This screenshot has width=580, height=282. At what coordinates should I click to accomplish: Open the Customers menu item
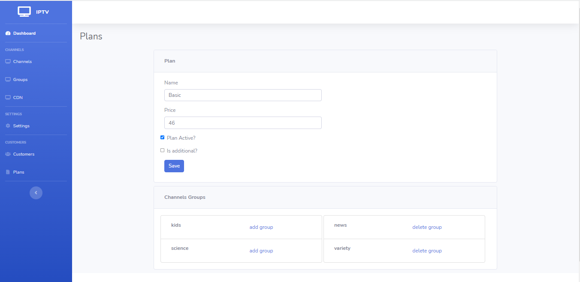click(x=24, y=154)
